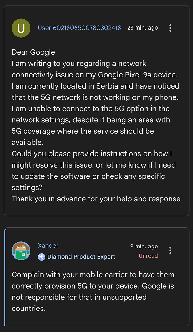Image resolution: width=193 pixels, height=332 pixels.
Task: Open the three-dot menu on original post
Action: (170, 28)
